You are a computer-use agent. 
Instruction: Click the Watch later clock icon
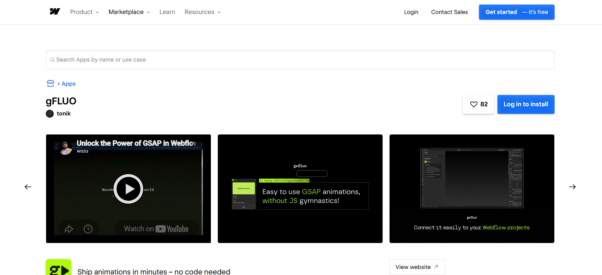click(x=88, y=229)
